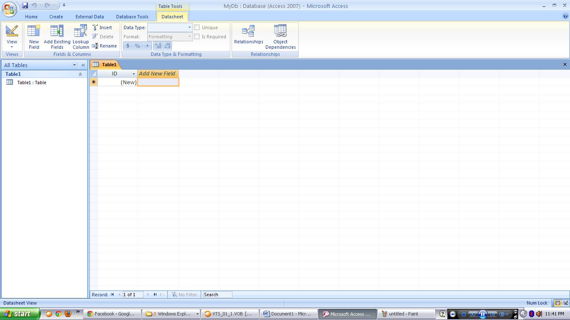Open Facebook Google Chrome taskbar button
570x320 pixels.
pos(112,314)
